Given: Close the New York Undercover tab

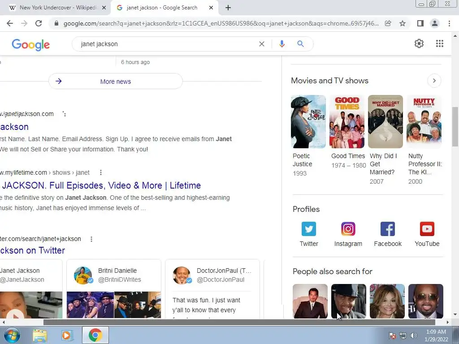Looking at the screenshot, I should pos(104,8).
